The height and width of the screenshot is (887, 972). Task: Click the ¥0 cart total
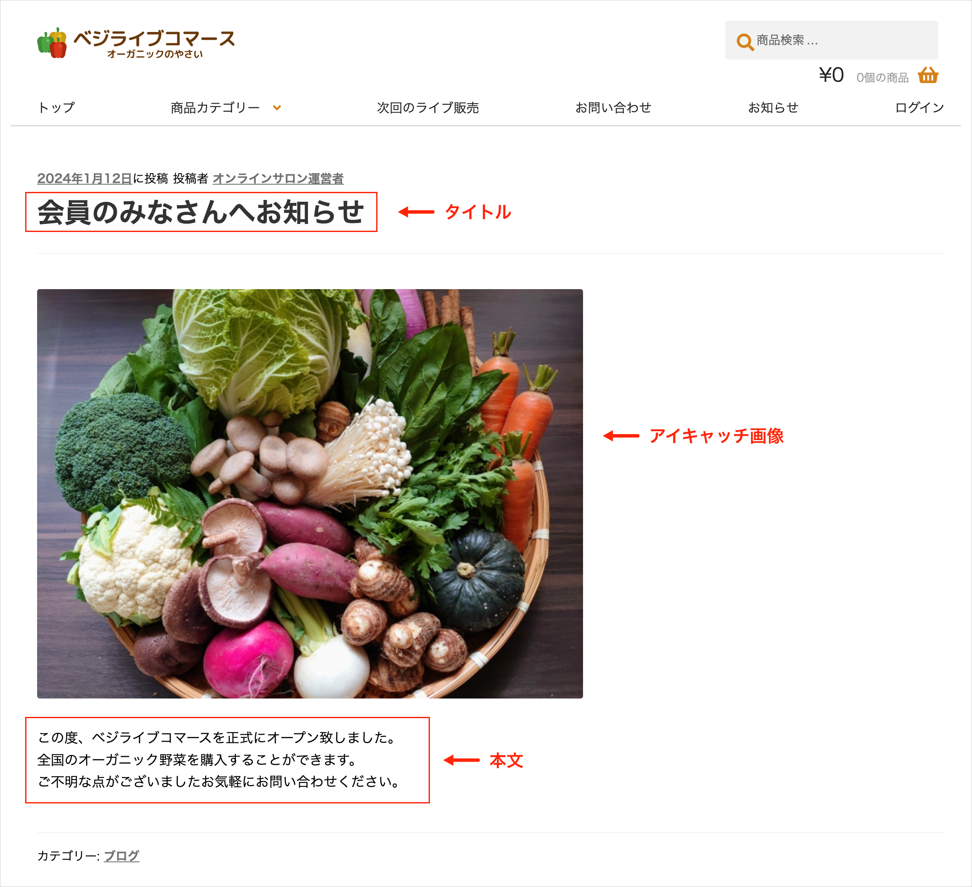[x=831, y=75]
